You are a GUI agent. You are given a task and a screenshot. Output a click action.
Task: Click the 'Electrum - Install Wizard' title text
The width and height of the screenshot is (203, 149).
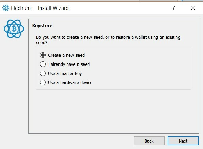click(x=40, y=8)
